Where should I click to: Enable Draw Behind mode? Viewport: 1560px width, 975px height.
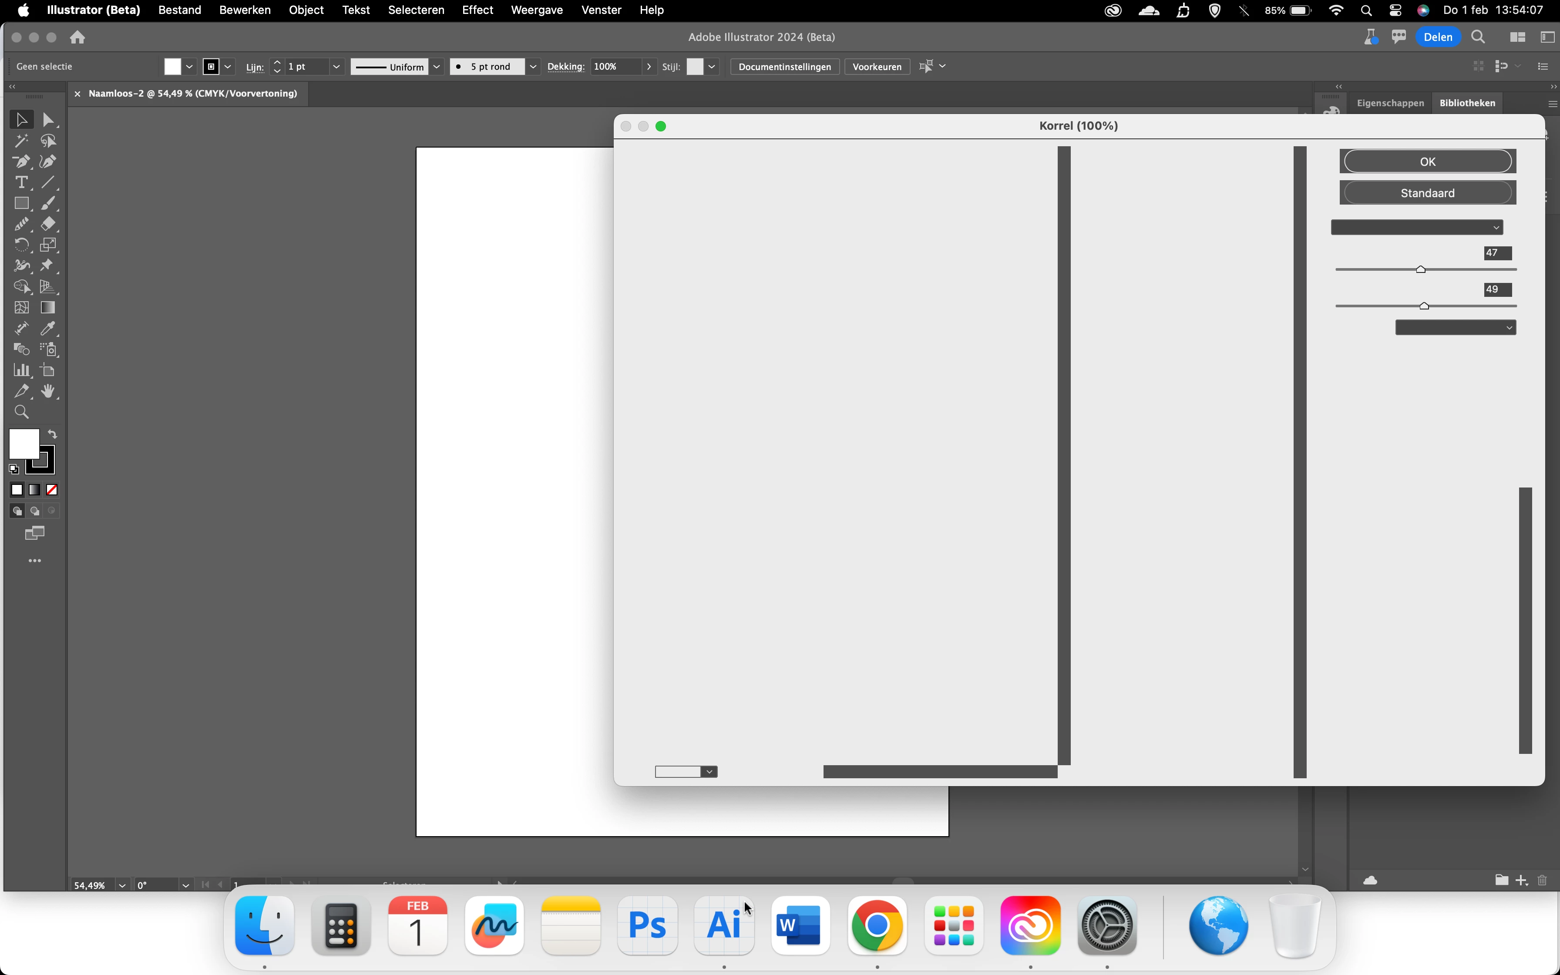tap(35, 511)
